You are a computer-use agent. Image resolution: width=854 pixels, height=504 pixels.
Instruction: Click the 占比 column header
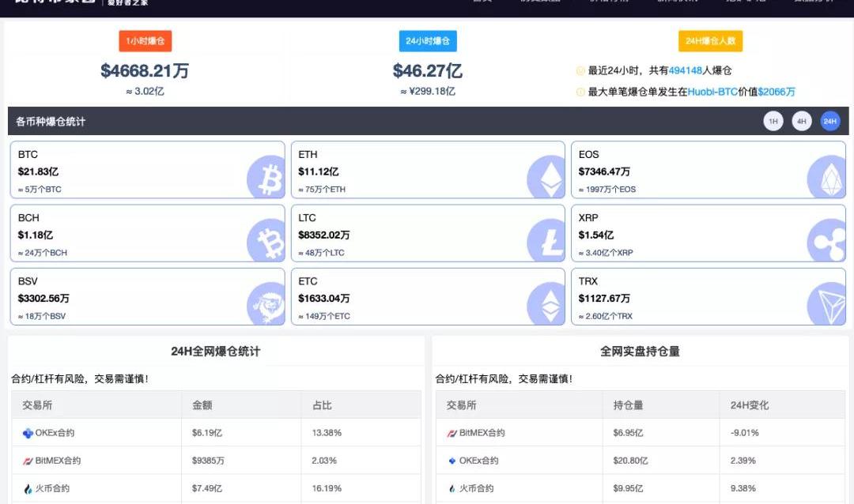[322, 405]
